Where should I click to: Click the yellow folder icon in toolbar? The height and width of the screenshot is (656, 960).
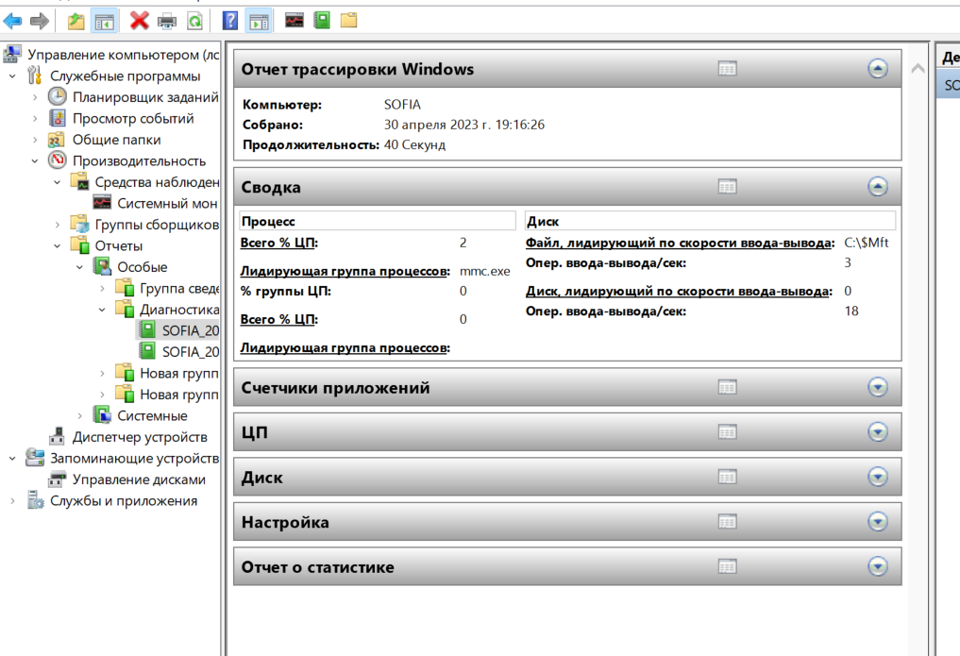[349, 21]
